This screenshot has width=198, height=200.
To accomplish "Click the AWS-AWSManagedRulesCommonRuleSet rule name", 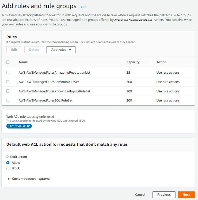I will (49, 82).
